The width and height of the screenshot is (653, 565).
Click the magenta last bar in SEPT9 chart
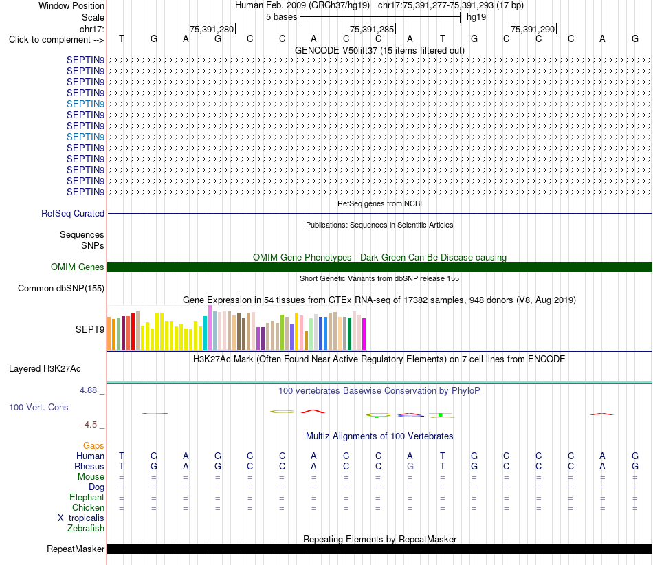364,334
